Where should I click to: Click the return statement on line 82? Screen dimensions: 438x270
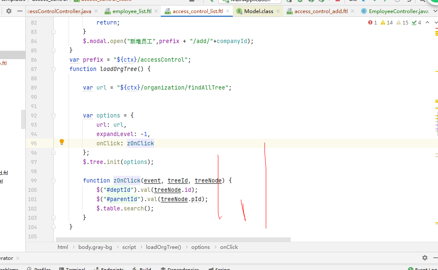pos(108,22)
